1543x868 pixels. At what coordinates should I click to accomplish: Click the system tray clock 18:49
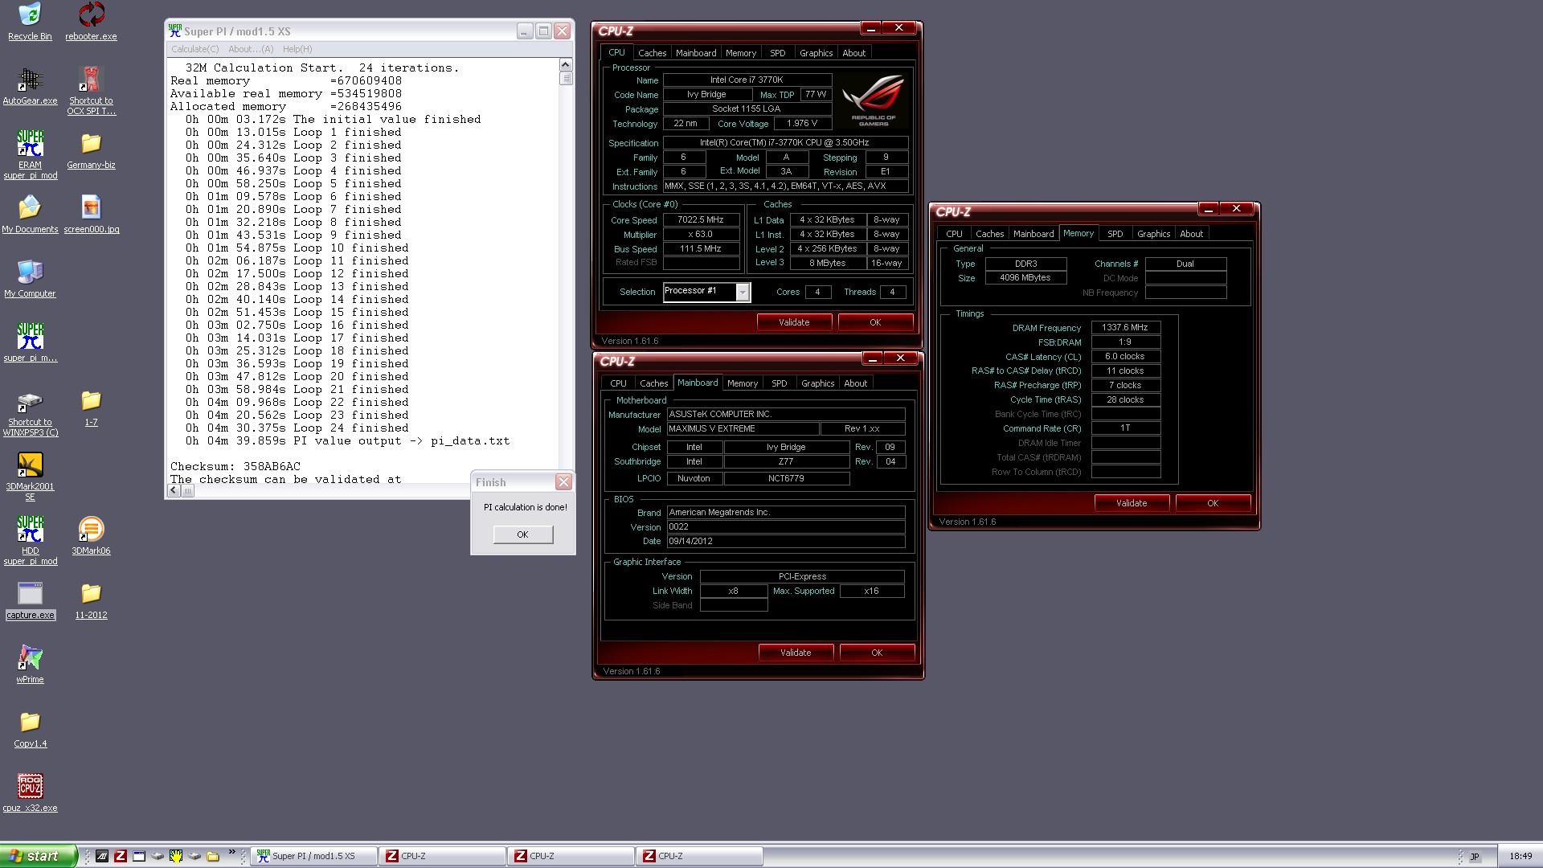[x=1520, y=857]
